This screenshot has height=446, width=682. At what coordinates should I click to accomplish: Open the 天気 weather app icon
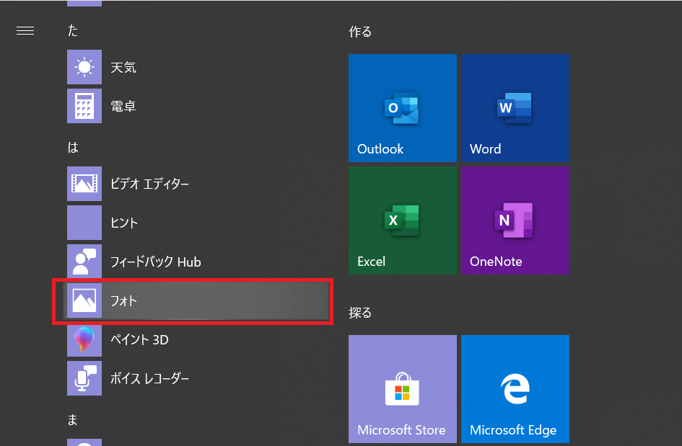[x=84, y=68]
